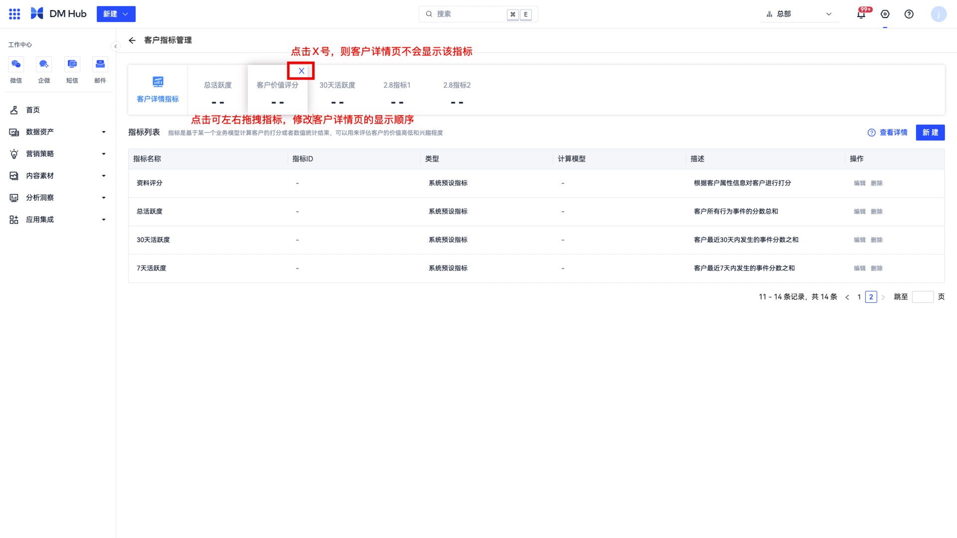Image resolution: width=957 pixels, height=538 pixels.
Task: Expand the 营销策略 menu
Action: coord(58,154)
